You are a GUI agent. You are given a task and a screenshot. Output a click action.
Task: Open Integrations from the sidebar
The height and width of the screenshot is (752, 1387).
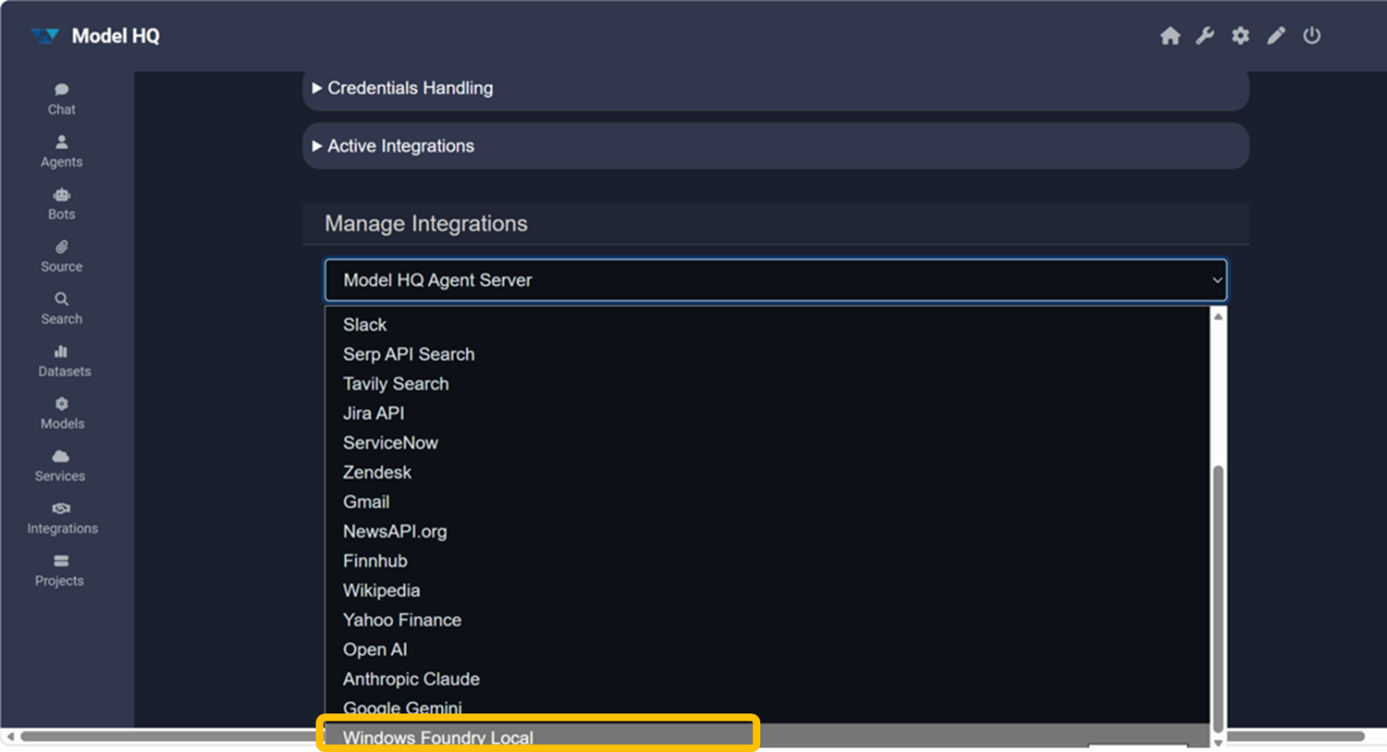[62, 518]
